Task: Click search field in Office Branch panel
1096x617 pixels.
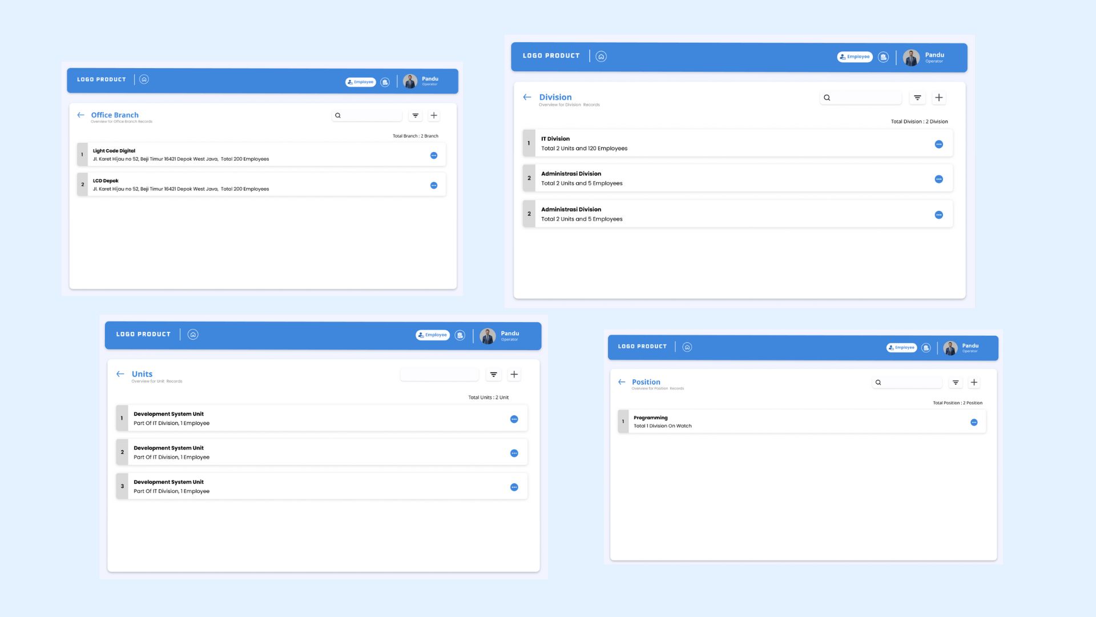Action: (367, 115)
